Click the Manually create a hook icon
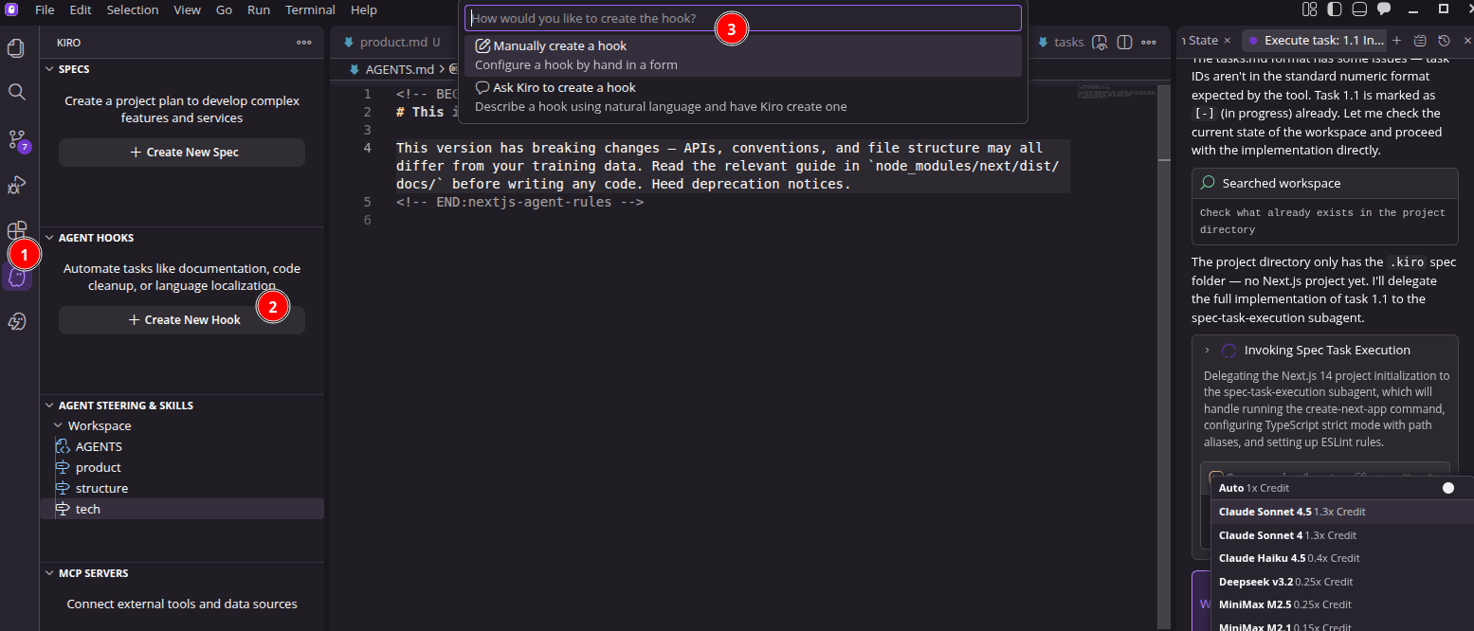This screenshot has height=631, width=1474. 482,45
